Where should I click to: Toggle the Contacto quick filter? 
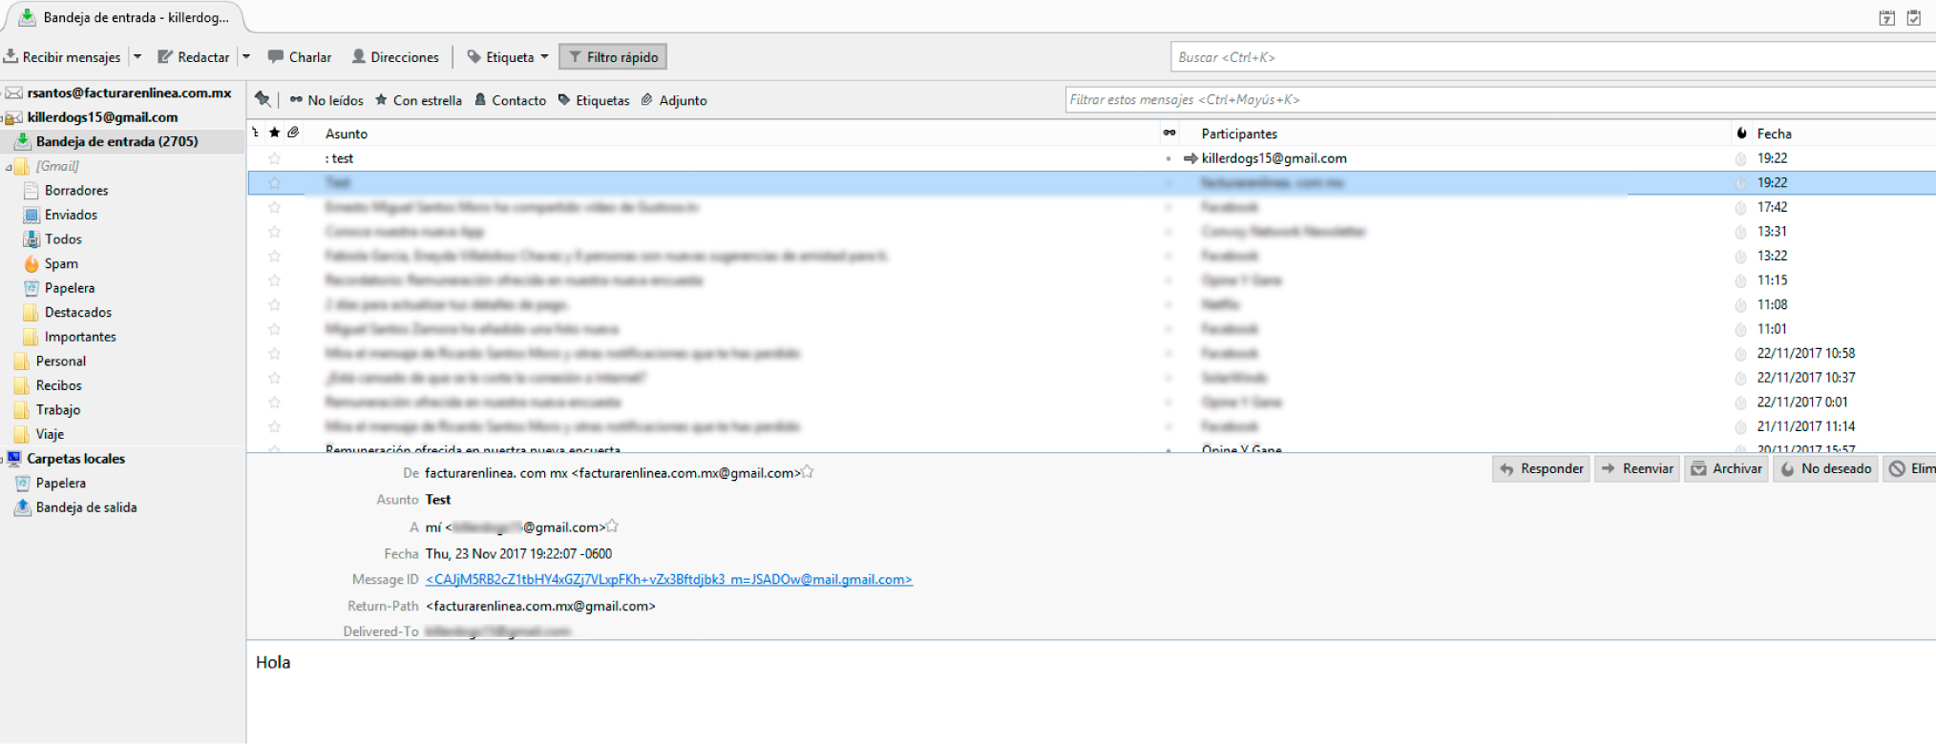(511, 100)
